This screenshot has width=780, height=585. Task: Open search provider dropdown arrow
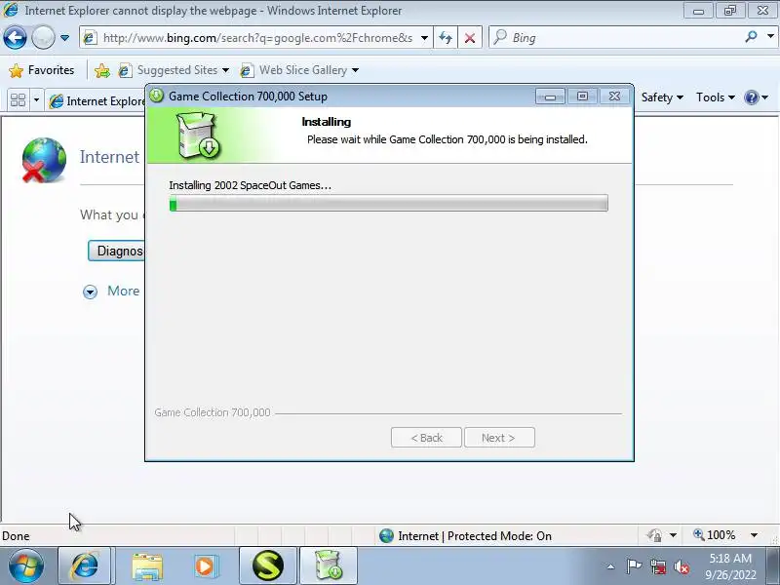[x=770, y=36]
